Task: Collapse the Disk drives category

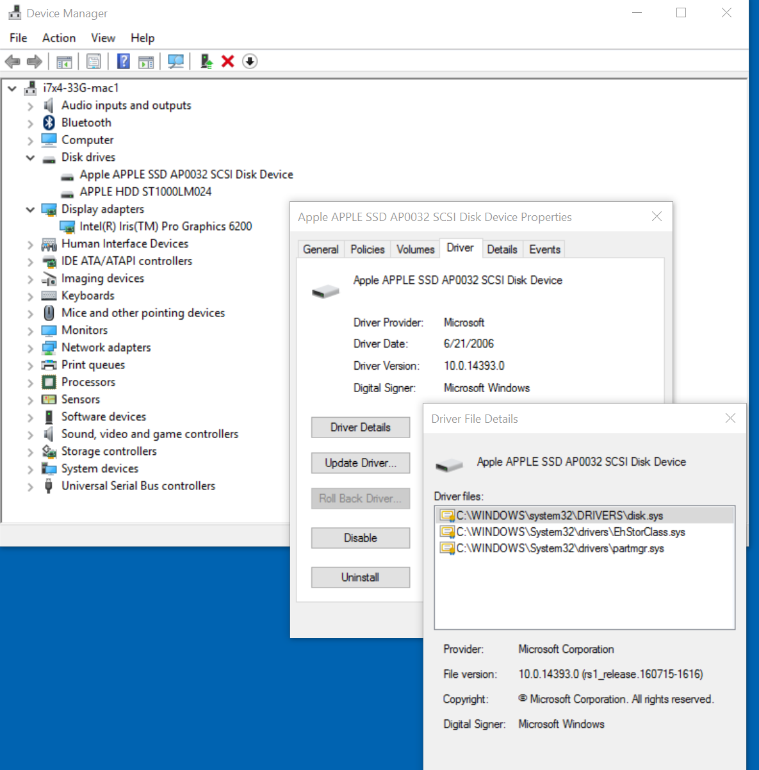Action: pos(30,158)
